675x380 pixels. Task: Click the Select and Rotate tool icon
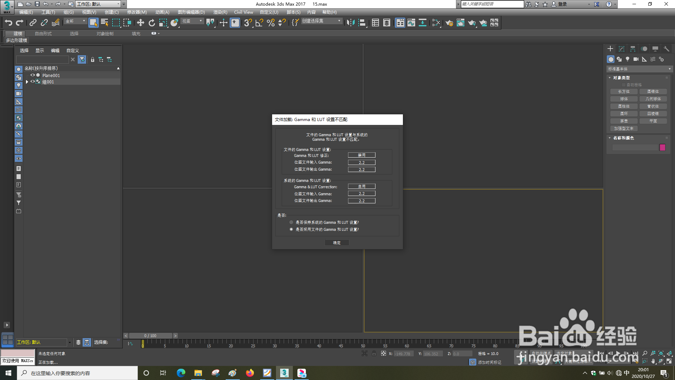(152, 23)
